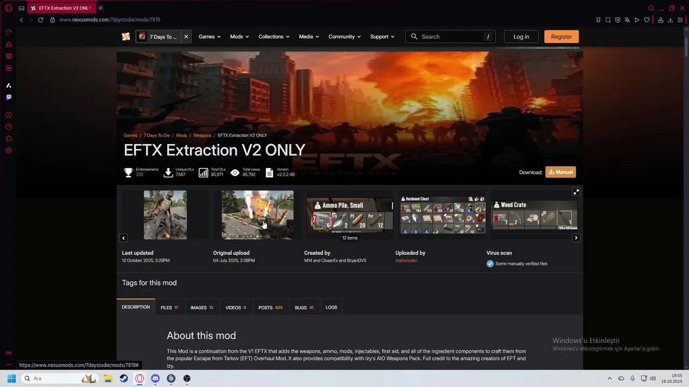Expand the Collections dropdown menu

click(274, 37)
